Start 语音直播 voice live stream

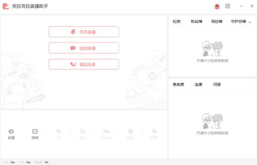[x=84, y=32]
